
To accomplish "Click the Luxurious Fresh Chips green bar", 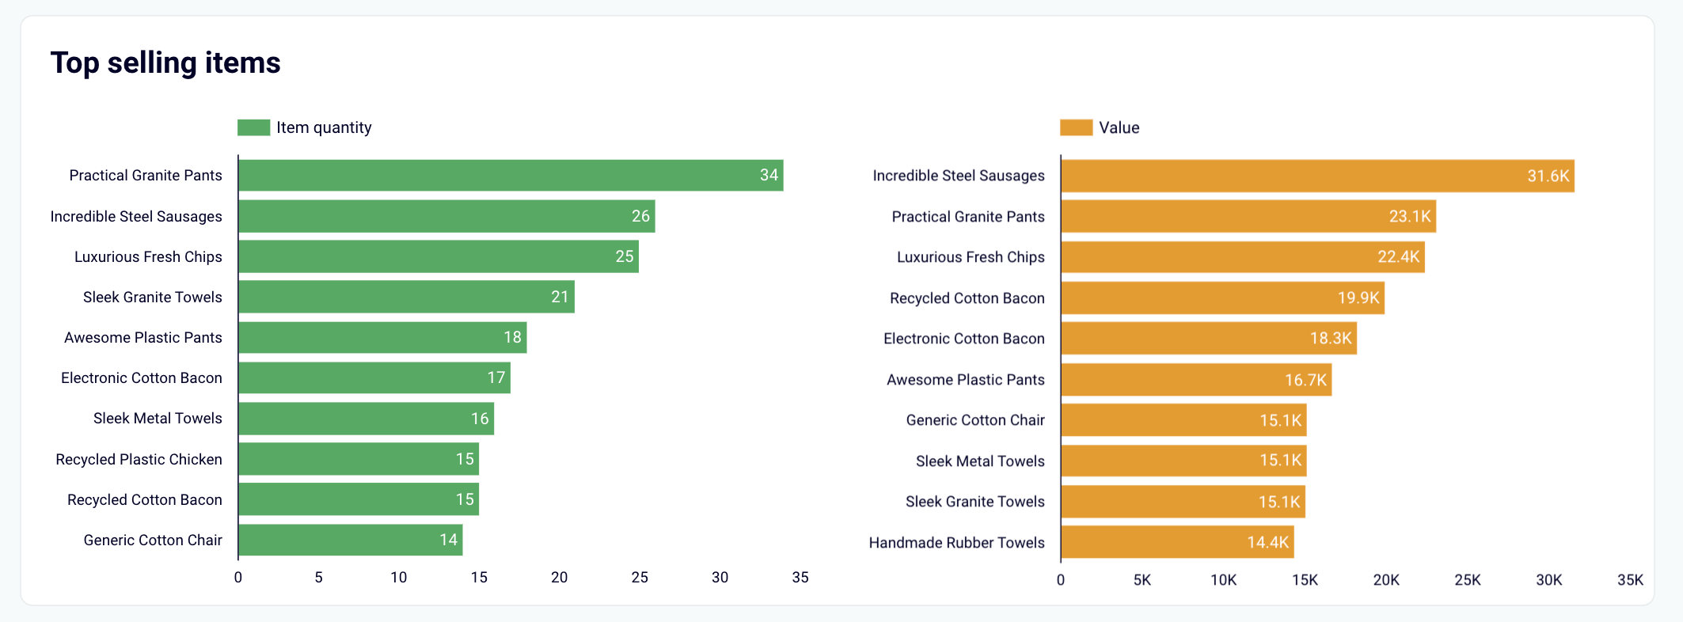I will coord(439,256).
